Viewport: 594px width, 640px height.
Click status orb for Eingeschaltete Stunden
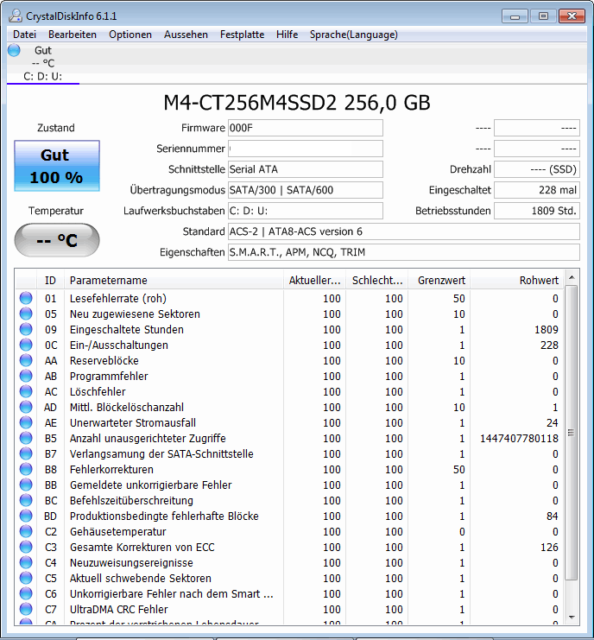[26, 329]
